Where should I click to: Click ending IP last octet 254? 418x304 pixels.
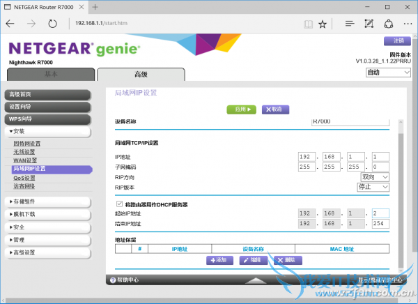[x=380, y=224]
